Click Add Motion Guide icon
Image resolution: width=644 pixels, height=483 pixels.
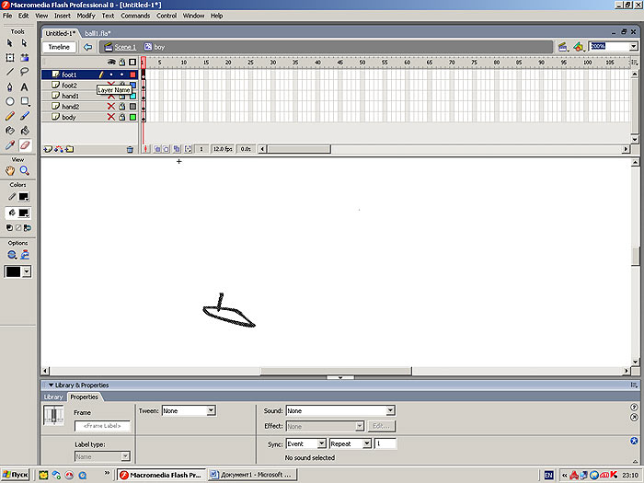coord(59,149)
